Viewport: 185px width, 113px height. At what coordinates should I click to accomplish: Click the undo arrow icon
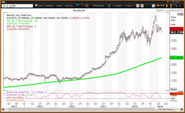click(x=78, y=6)
